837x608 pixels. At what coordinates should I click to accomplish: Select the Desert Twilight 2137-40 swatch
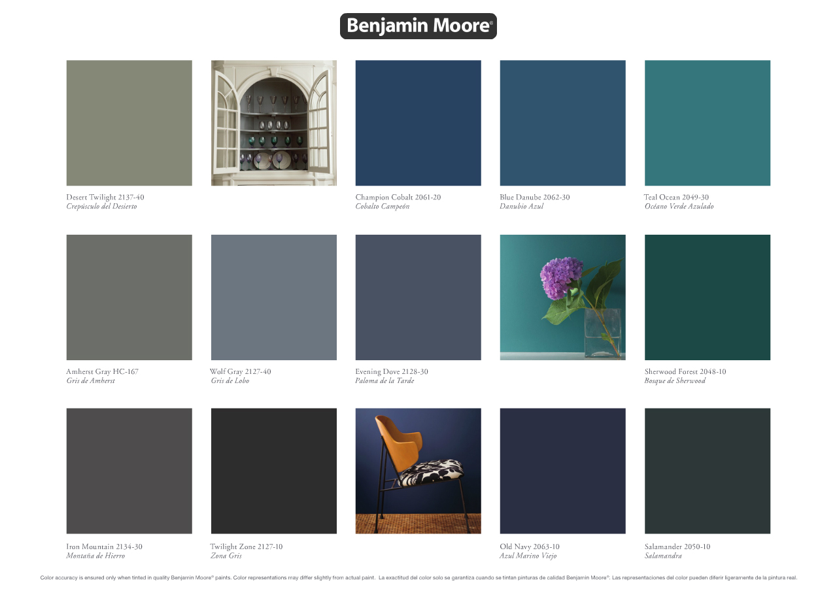(129, 123)
